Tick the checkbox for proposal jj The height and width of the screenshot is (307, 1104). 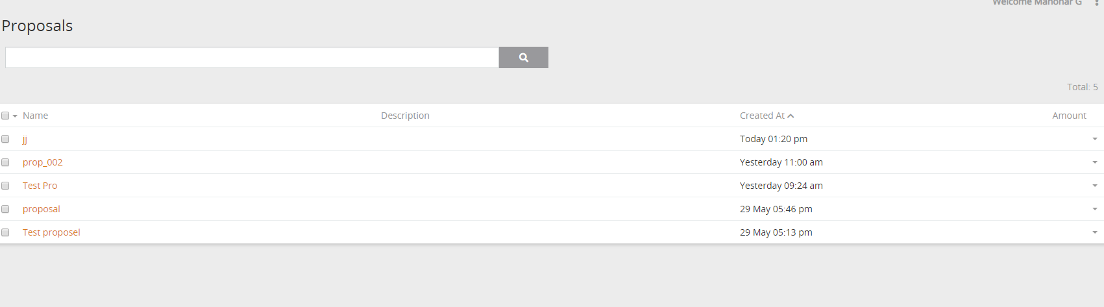(5, 139)
